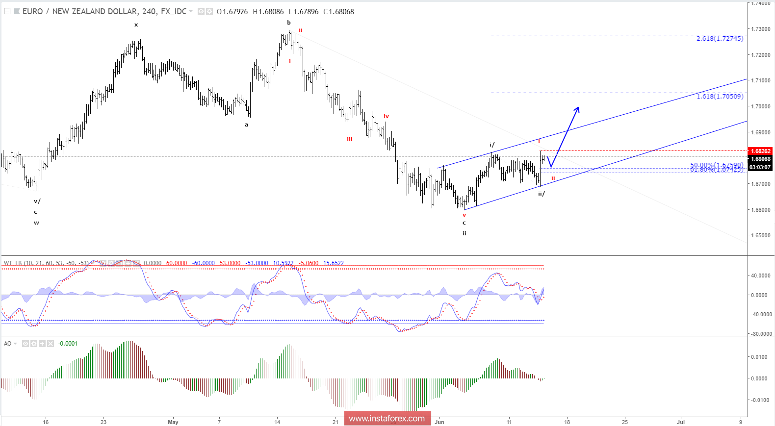The height and width of the screenshot is (426, 775).
Task: Click the Jun marker on the time axis
Action: [439, 422]
